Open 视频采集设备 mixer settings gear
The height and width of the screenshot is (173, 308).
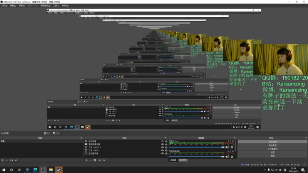point(232,157)
